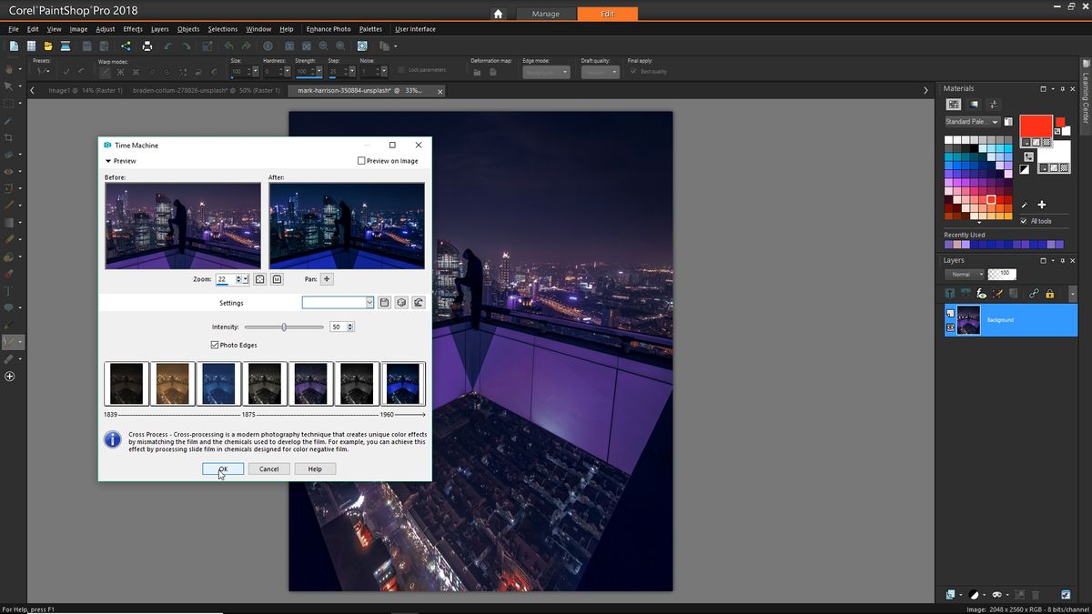Uncheck All tools in the Materials panel
Viewport: 1092px width, 614px height.
pos(1024,221)
